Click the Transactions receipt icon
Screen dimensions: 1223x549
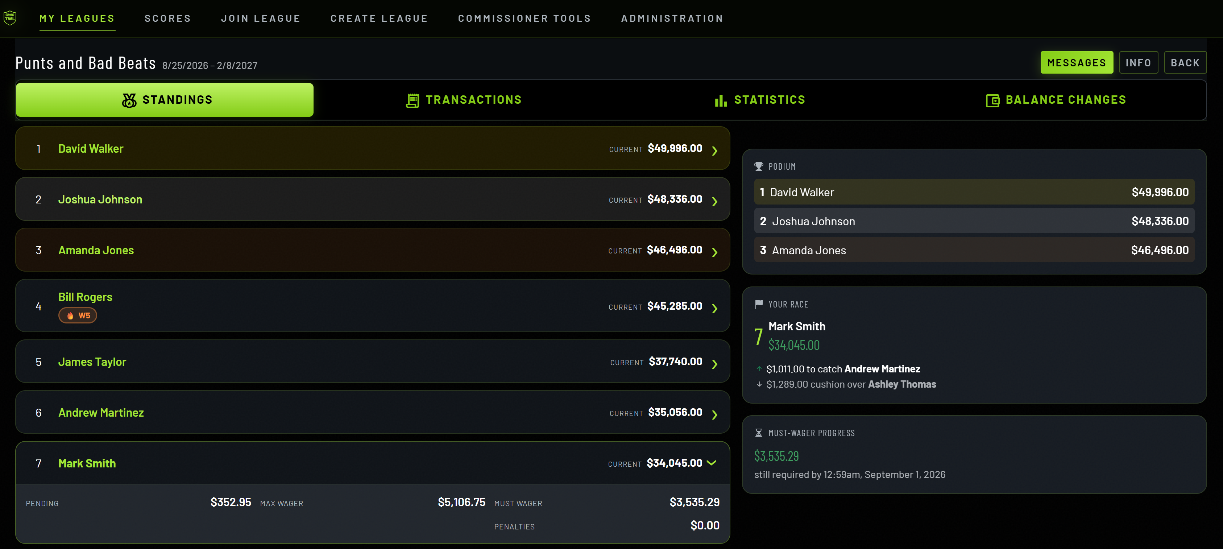[x=412, y=100]
